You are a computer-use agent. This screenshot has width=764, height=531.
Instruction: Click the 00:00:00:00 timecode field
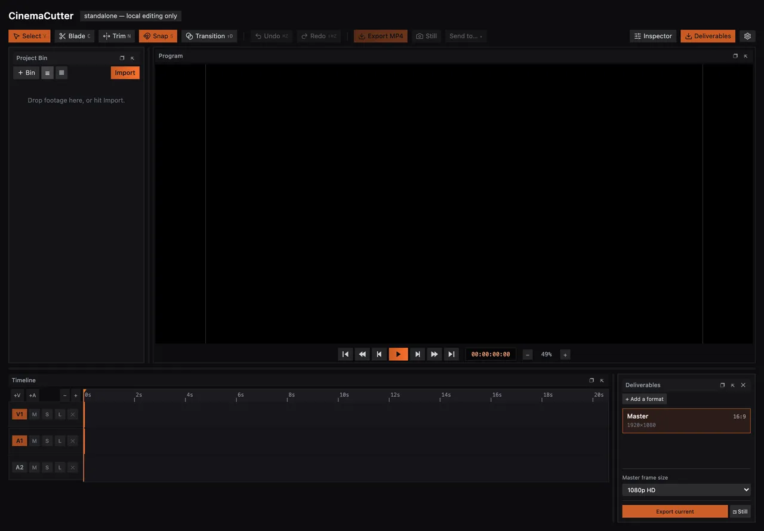(x=491, y=354)
